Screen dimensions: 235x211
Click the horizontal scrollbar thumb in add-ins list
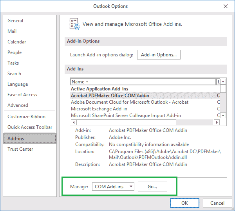[127, 123]
